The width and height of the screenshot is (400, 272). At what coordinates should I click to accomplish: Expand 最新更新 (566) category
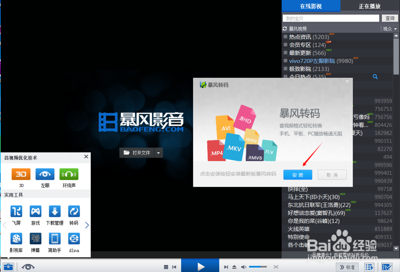coord(286,52)
